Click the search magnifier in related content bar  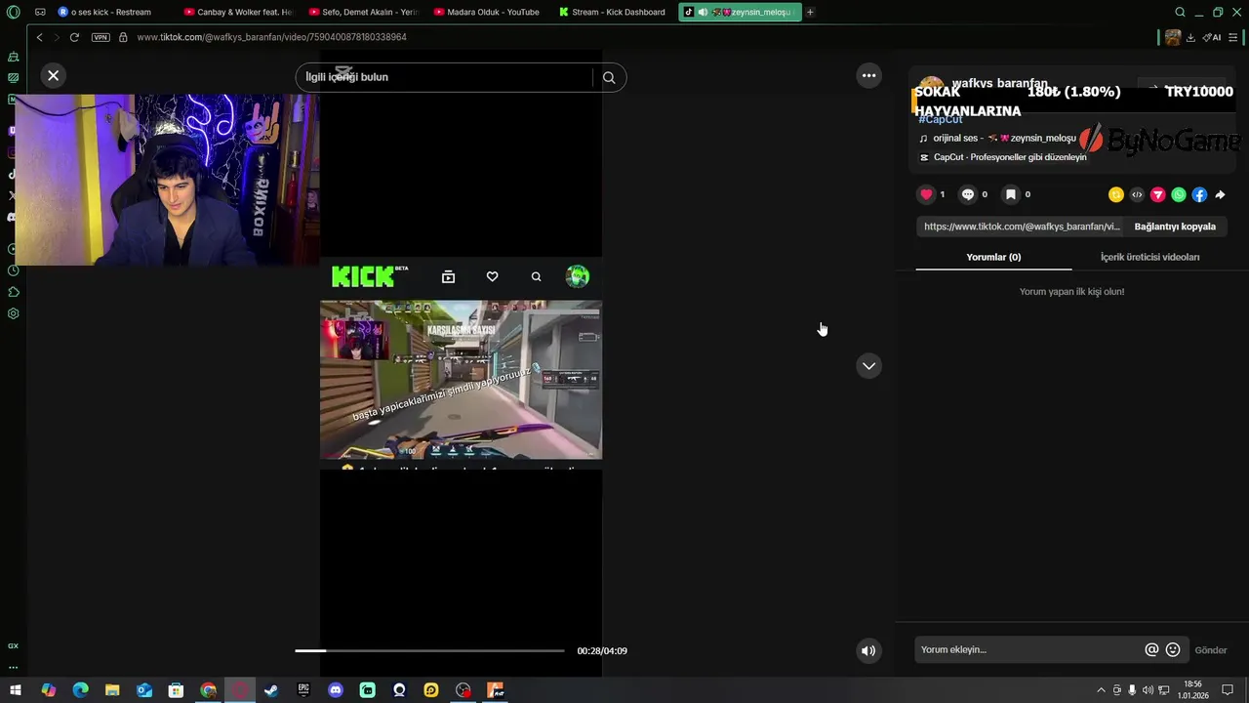(609, 77)
